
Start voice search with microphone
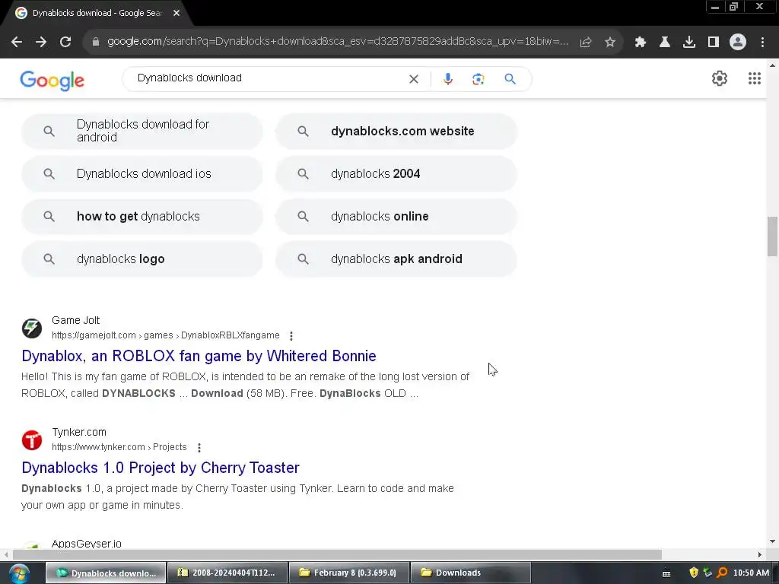[447, 79]
